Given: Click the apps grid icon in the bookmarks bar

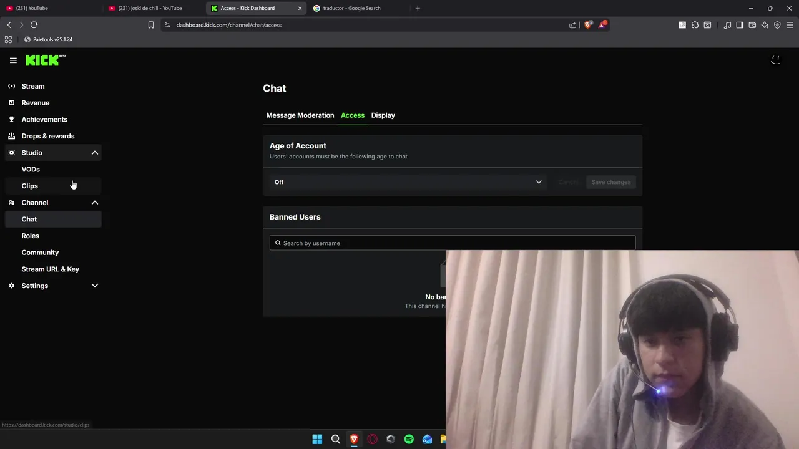Looking at the screenshot, I should [8, 39].
